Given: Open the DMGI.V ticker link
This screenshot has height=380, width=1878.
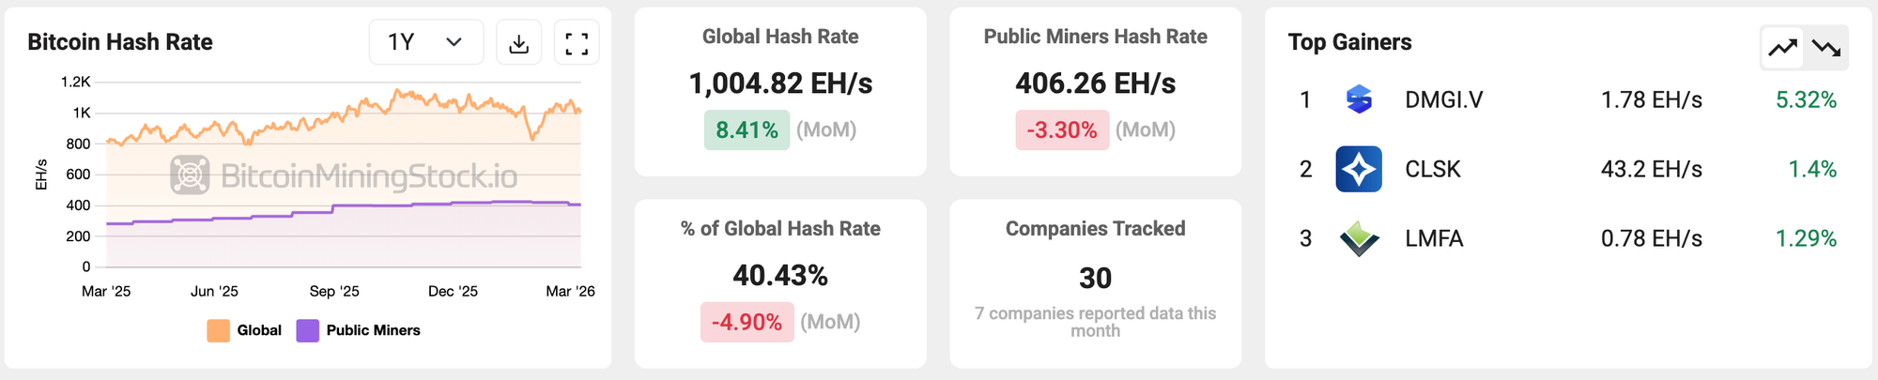Looking at the screenshot, I should tap(1443, 99).
